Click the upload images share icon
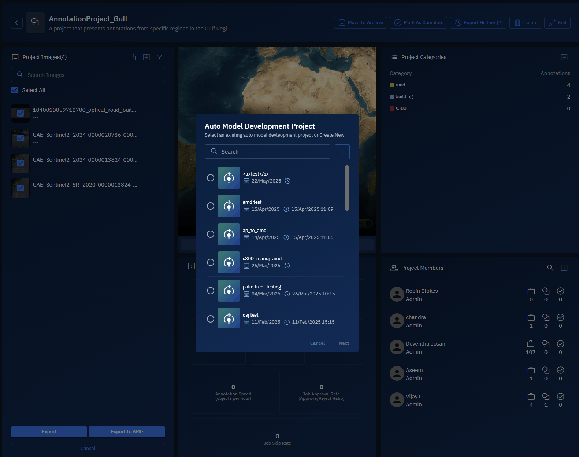 [133, 57]
